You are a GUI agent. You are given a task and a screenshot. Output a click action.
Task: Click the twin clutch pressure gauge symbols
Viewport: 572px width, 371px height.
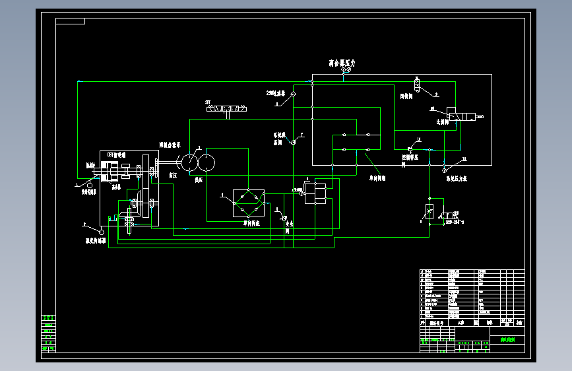346,69
